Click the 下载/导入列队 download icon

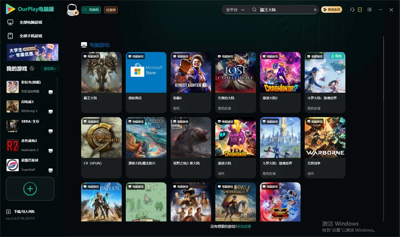pos(8,212)
